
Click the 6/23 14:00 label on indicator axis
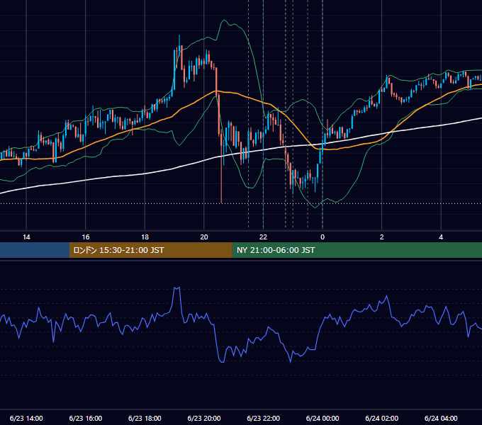click(26, 418)
